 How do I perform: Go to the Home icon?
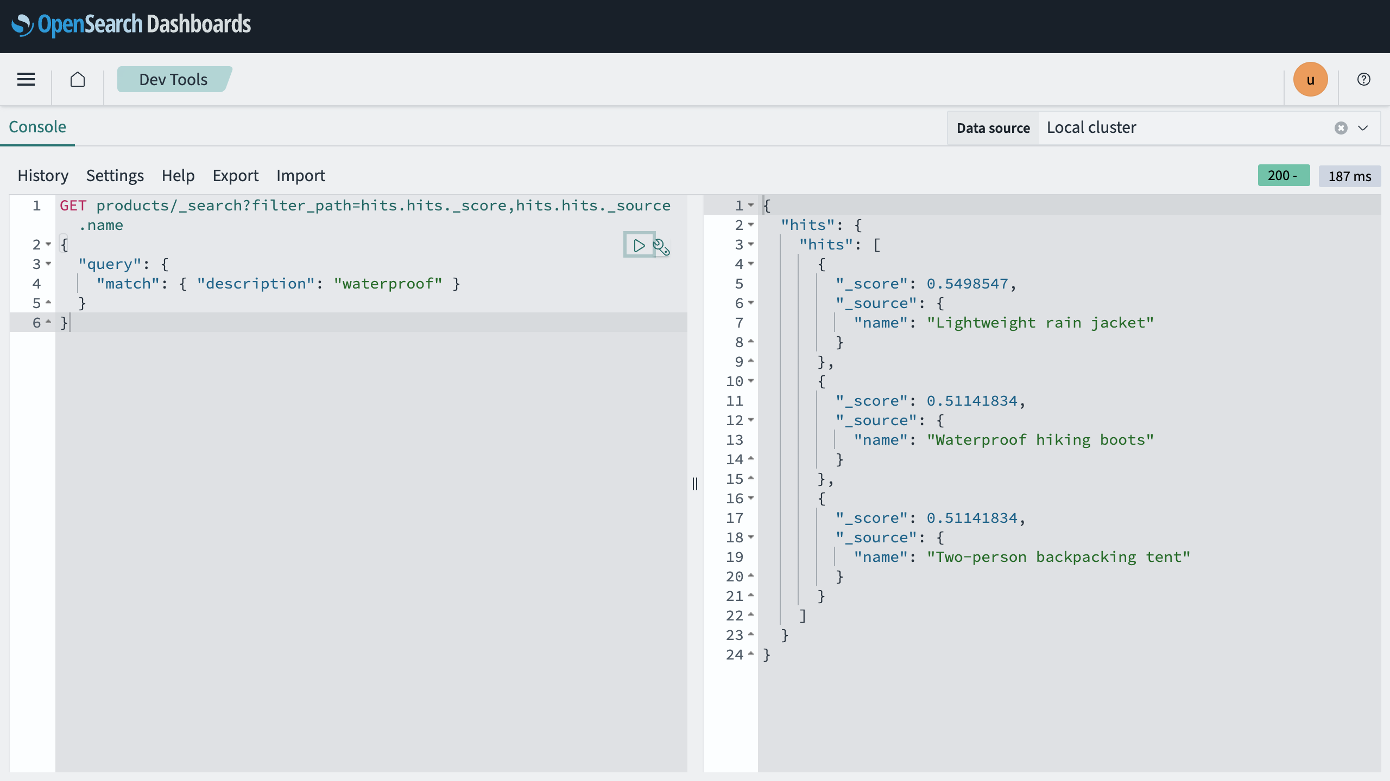78,79
